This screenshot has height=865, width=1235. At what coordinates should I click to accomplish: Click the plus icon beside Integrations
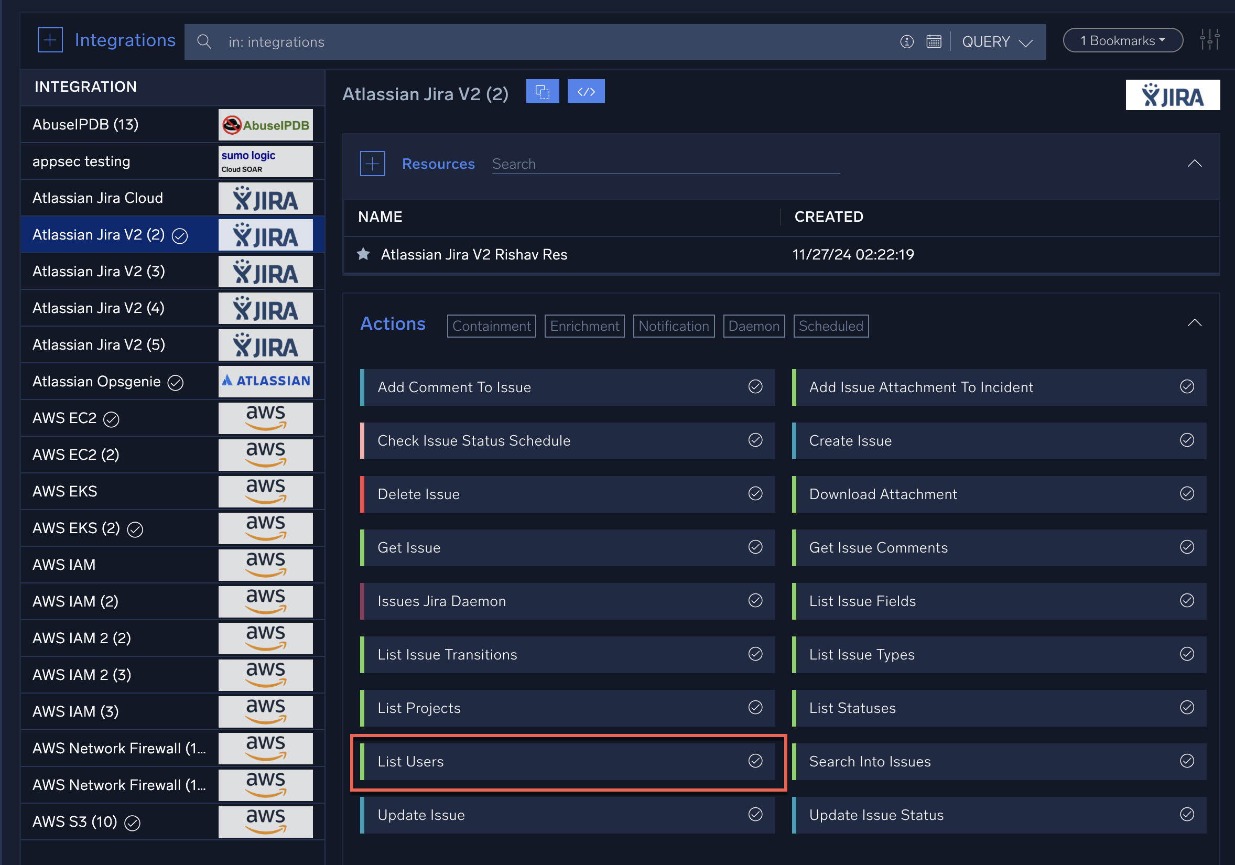click(50, 39)
